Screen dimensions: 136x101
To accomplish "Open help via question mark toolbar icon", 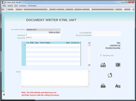I will (15, 9).
